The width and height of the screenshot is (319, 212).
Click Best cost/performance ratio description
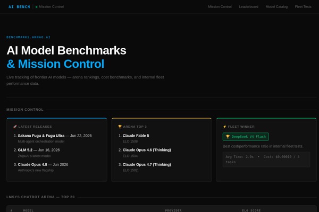[263, 146]
